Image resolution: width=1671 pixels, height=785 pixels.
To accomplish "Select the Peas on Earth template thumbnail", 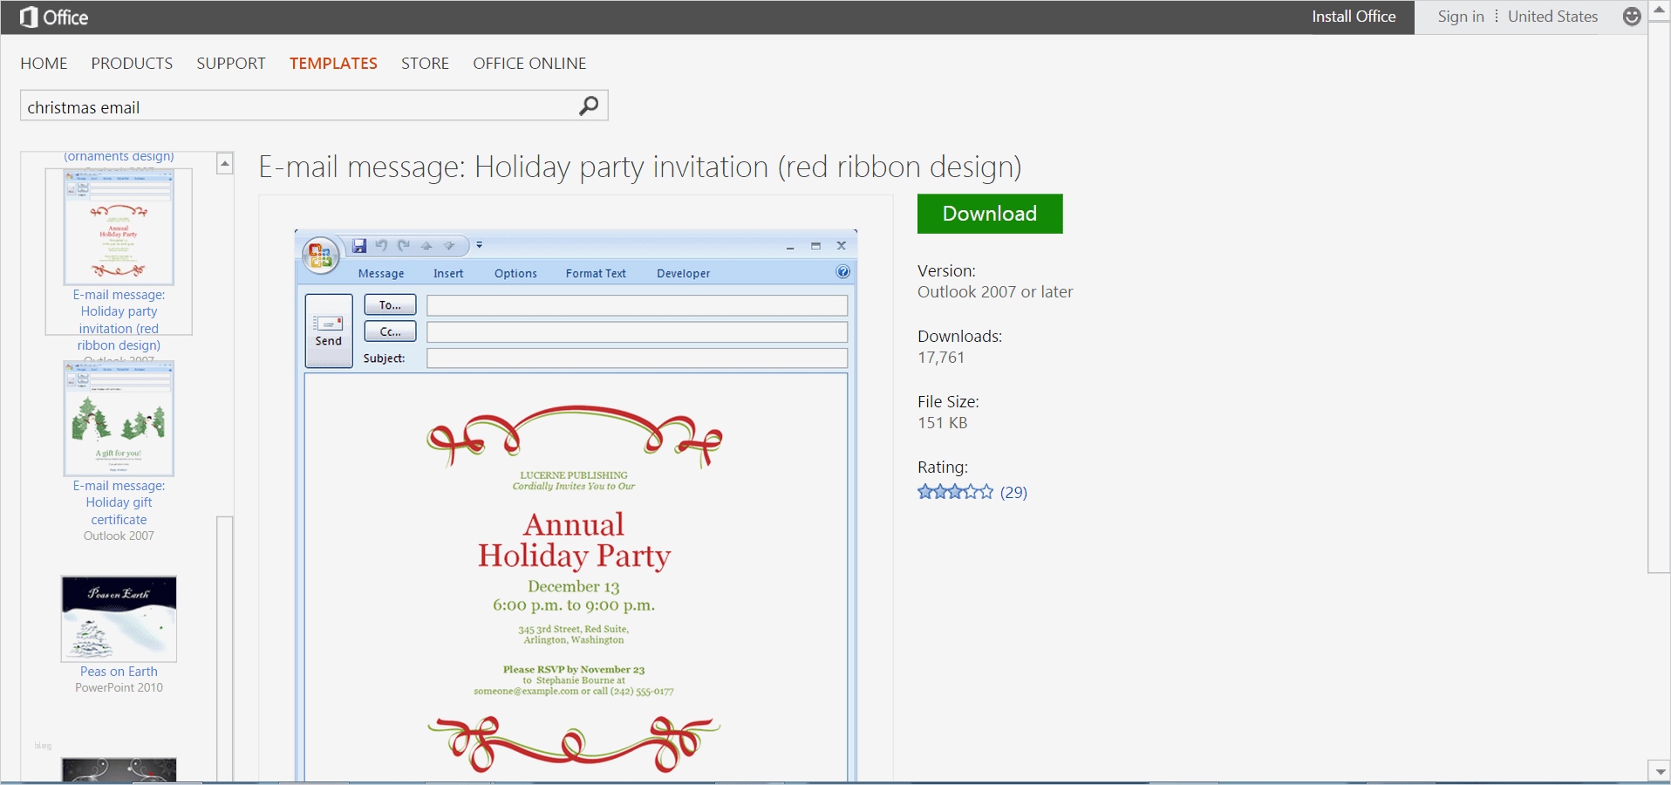I will [118, 618].
